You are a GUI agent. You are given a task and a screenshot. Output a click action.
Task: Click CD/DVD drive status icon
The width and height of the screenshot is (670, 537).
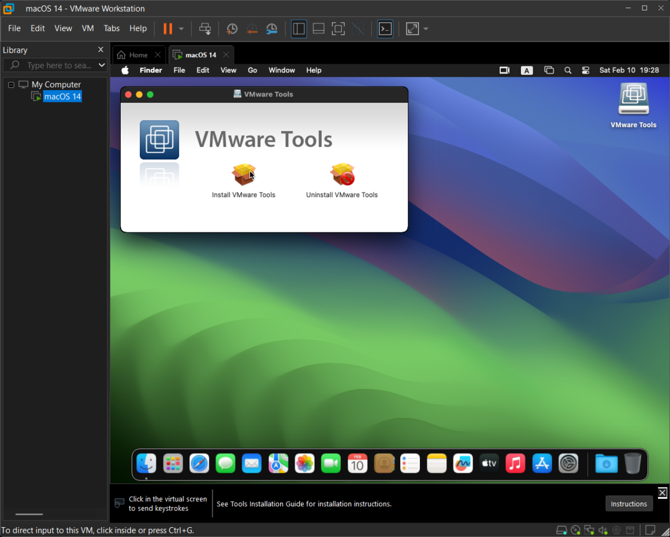(576, 531)
